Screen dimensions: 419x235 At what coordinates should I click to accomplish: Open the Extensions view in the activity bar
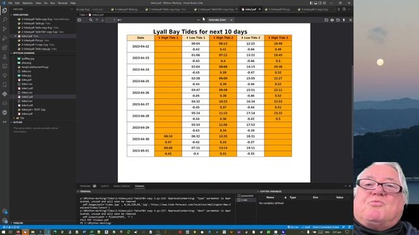5,48
